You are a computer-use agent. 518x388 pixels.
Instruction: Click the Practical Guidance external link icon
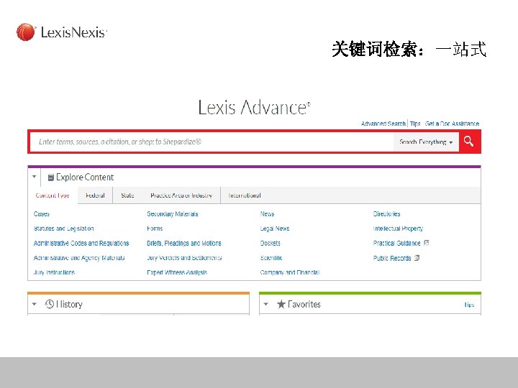(x=426, y=243)
